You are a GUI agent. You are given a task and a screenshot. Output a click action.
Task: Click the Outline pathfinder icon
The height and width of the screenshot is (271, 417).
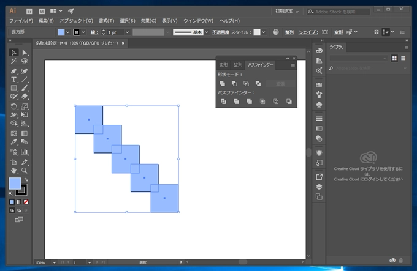pos(276,102)
